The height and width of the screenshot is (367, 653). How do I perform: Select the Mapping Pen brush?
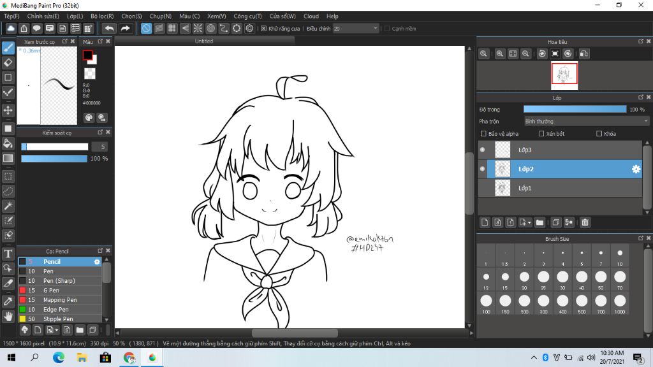click(x=59, y=300)
